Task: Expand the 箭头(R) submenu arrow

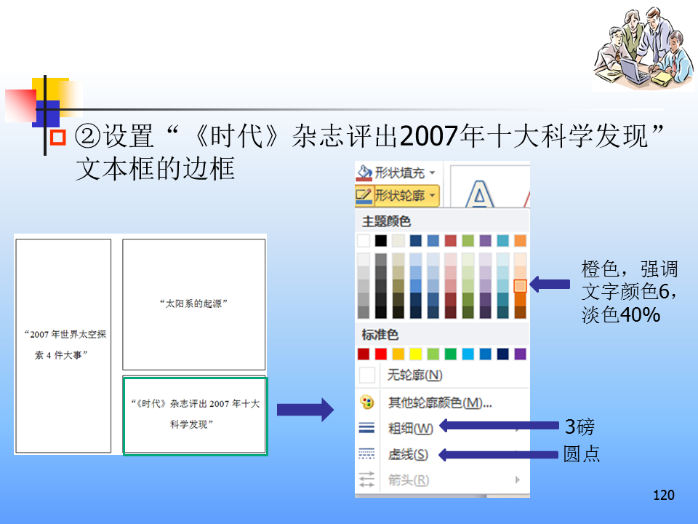Action: [x=517, y=480]
